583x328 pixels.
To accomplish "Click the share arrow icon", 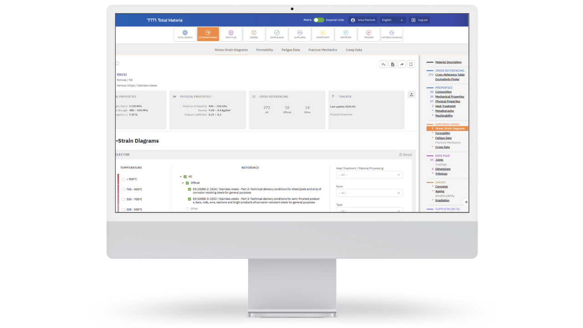I will [x=402, y=64].
